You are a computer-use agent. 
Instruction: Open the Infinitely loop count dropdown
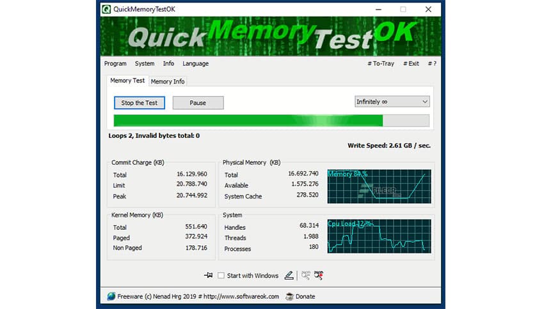coord(392,102)
